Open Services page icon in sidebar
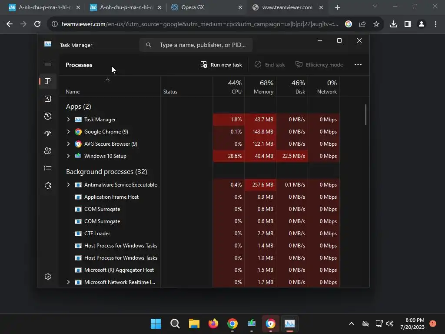Viewport: 445px width, 334px height. pyautogui.click(x=48, y=185)
